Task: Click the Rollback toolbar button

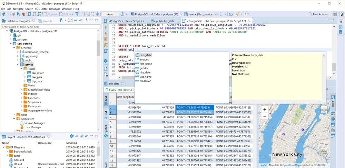Action: pyautogui.click(x=66, y=14)
